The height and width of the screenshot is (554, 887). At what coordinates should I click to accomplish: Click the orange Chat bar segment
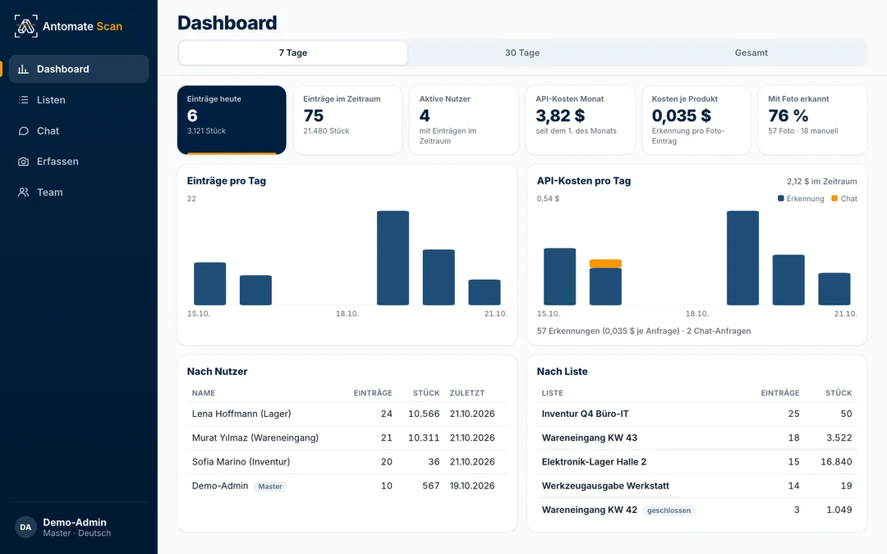605,263
